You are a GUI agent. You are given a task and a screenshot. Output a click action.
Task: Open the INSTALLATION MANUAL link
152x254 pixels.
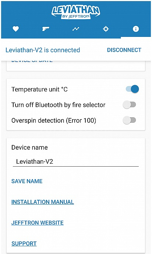[x=43, y=202]
